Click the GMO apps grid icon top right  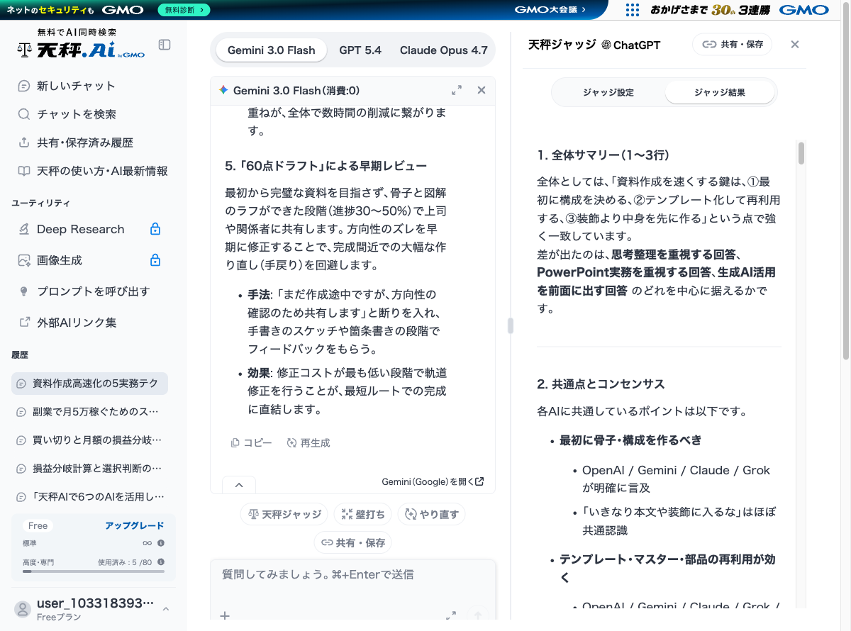pyautogui.click(x=632, y=10)
